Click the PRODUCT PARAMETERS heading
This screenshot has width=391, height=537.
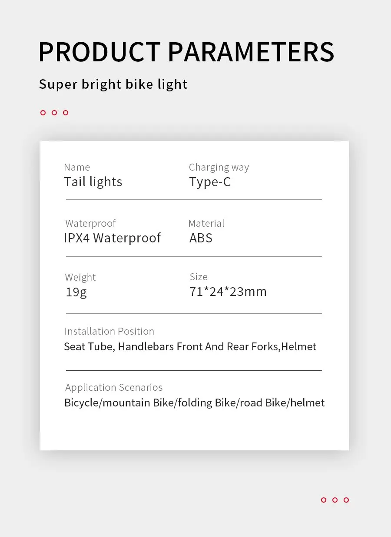(x=186, y=52)
